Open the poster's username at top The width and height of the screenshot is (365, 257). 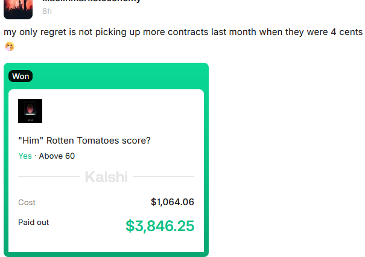coord(90,1)
